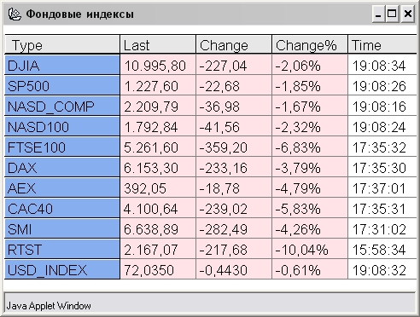Screen dimensions: 420x317
Task: Maximize the Фондовые индексы window
Action: (x=392, y=14)
